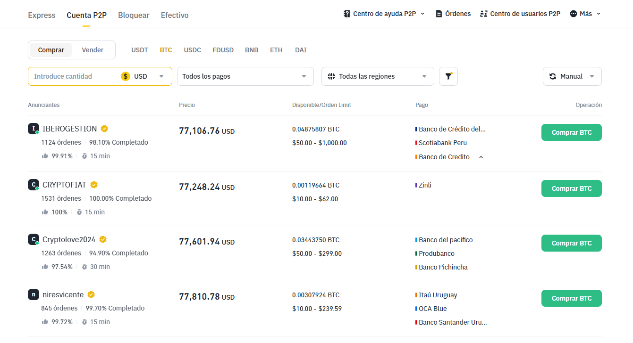633x343 pixels.
Task: Click the Órdenes document icon
Action: click(x=439, y=14)
